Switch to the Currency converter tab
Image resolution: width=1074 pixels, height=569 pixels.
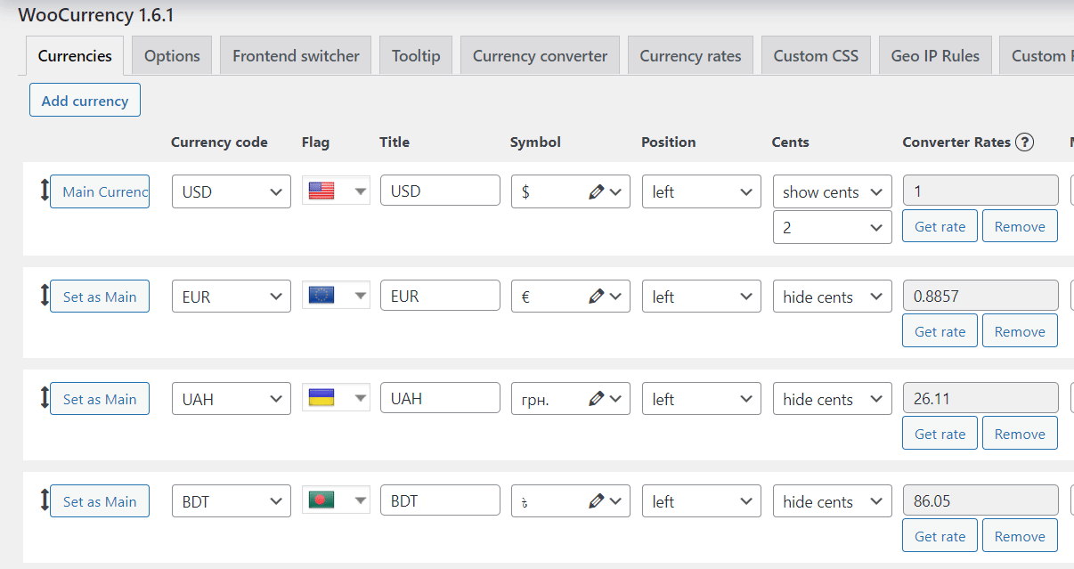539,54
